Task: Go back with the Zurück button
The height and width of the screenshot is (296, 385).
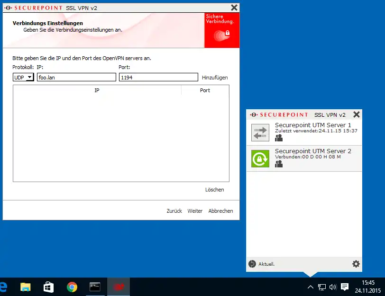Action: click(174, 211)
